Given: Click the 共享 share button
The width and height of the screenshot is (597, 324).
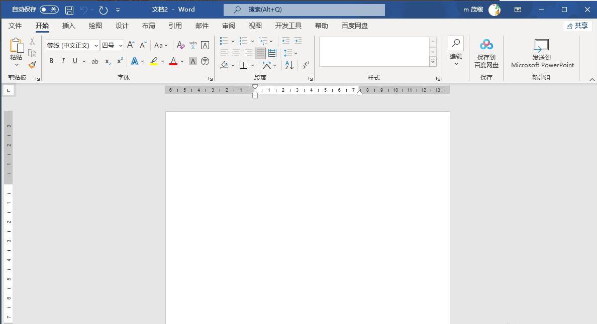Looking at the screenshot, I should (x=577, y=26).
